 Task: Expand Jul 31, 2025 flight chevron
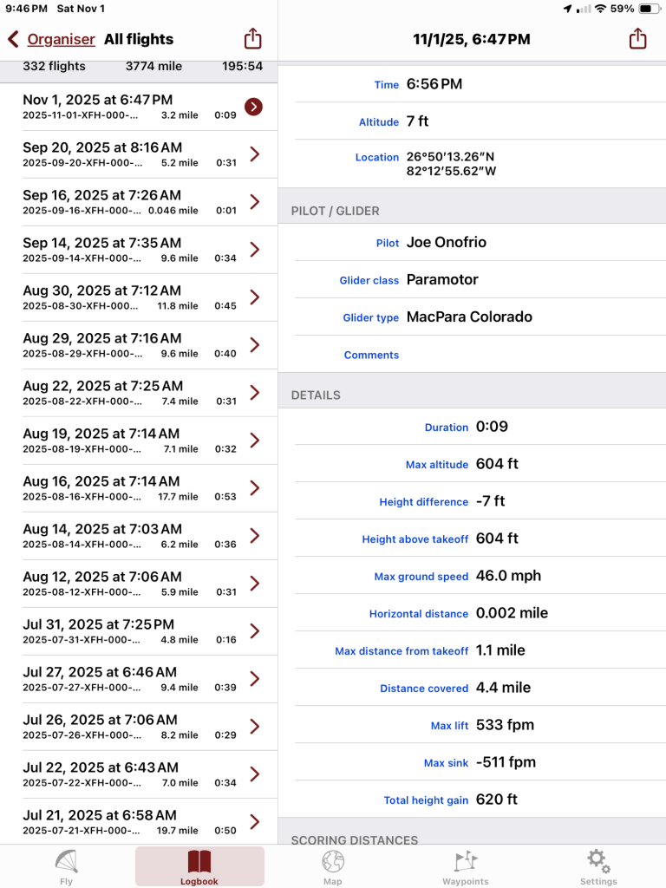254,631
